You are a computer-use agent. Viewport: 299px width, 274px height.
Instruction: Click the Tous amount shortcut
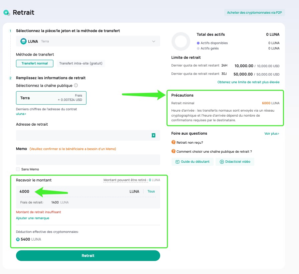(x=151, y=191)
